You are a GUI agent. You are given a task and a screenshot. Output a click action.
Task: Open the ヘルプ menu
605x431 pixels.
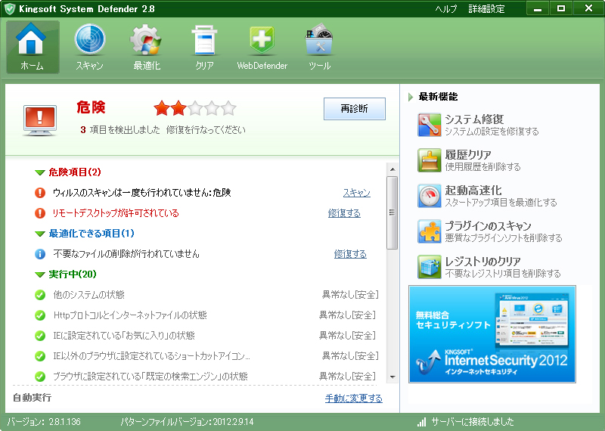(x=446, y=9)
